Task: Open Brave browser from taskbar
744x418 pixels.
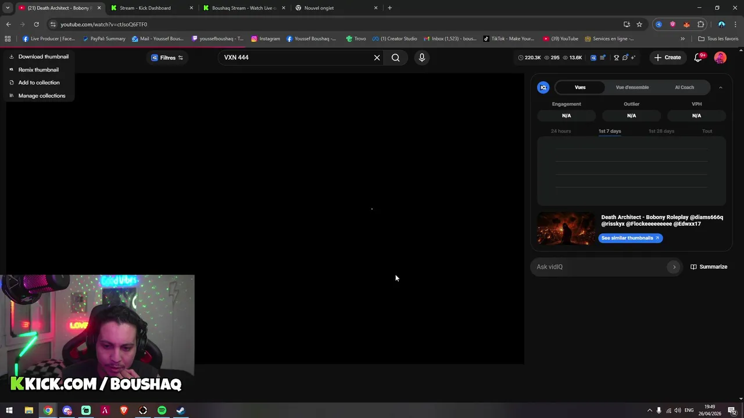Action: tap(124, 410)
